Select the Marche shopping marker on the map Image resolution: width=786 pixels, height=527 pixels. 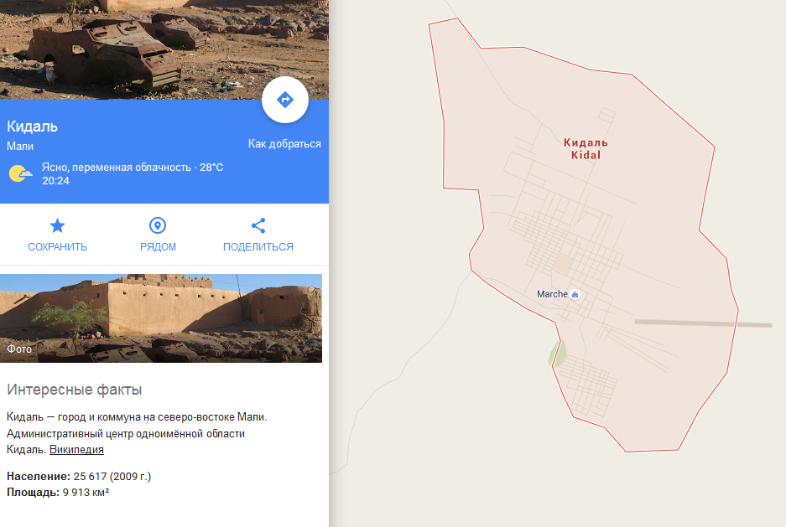[x=575, y=294]
